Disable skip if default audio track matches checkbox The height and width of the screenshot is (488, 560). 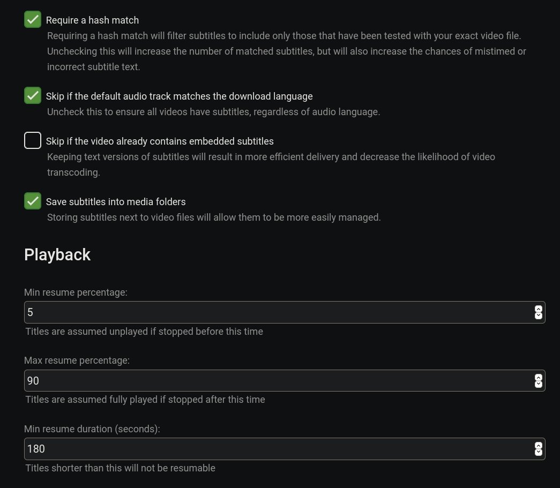[33, 96]
